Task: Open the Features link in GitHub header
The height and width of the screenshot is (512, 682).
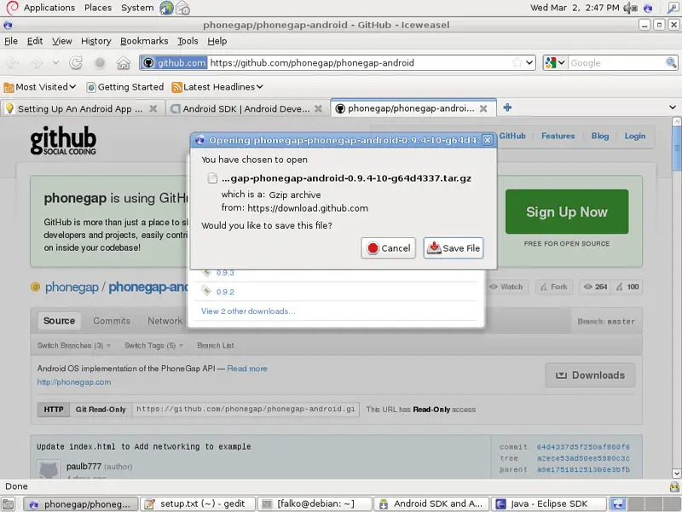Action: click(558, 136)
